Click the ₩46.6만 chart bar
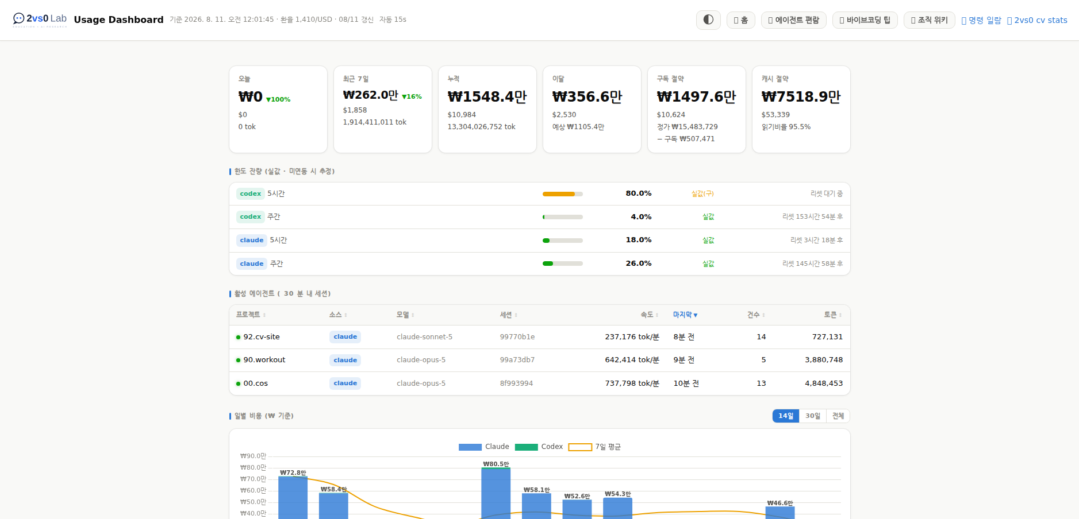This screenshot has height=519, width=1079. 780,513
